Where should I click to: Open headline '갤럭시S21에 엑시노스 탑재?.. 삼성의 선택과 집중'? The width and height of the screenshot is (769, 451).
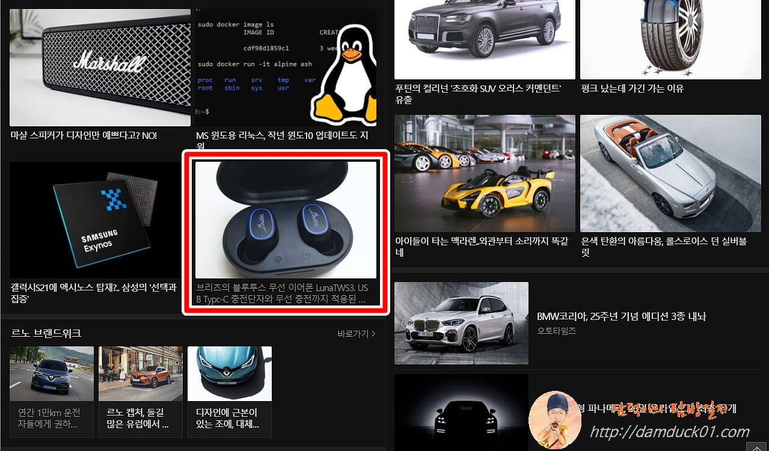pyautogui.click(x=93, y=293)
